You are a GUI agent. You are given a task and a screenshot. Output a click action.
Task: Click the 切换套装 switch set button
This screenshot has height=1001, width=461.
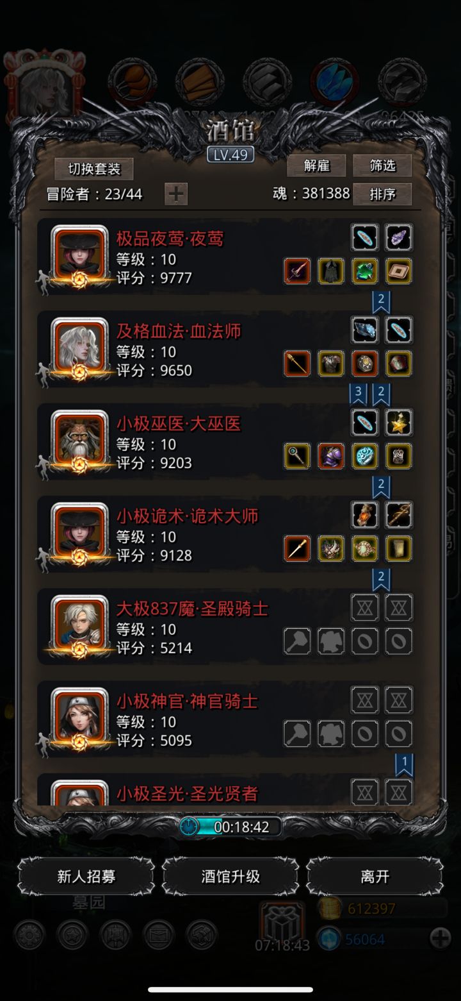[x=94, y=169]
